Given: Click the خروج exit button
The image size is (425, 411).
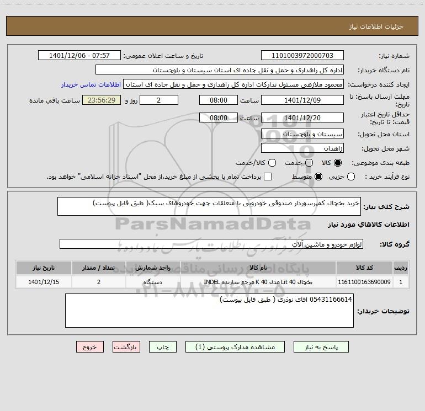Looking at the screenshot, I should [90, 347].
